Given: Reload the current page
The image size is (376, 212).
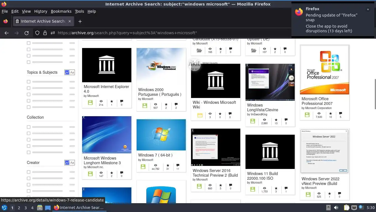Looking at the screenshot, I should 27,33.
